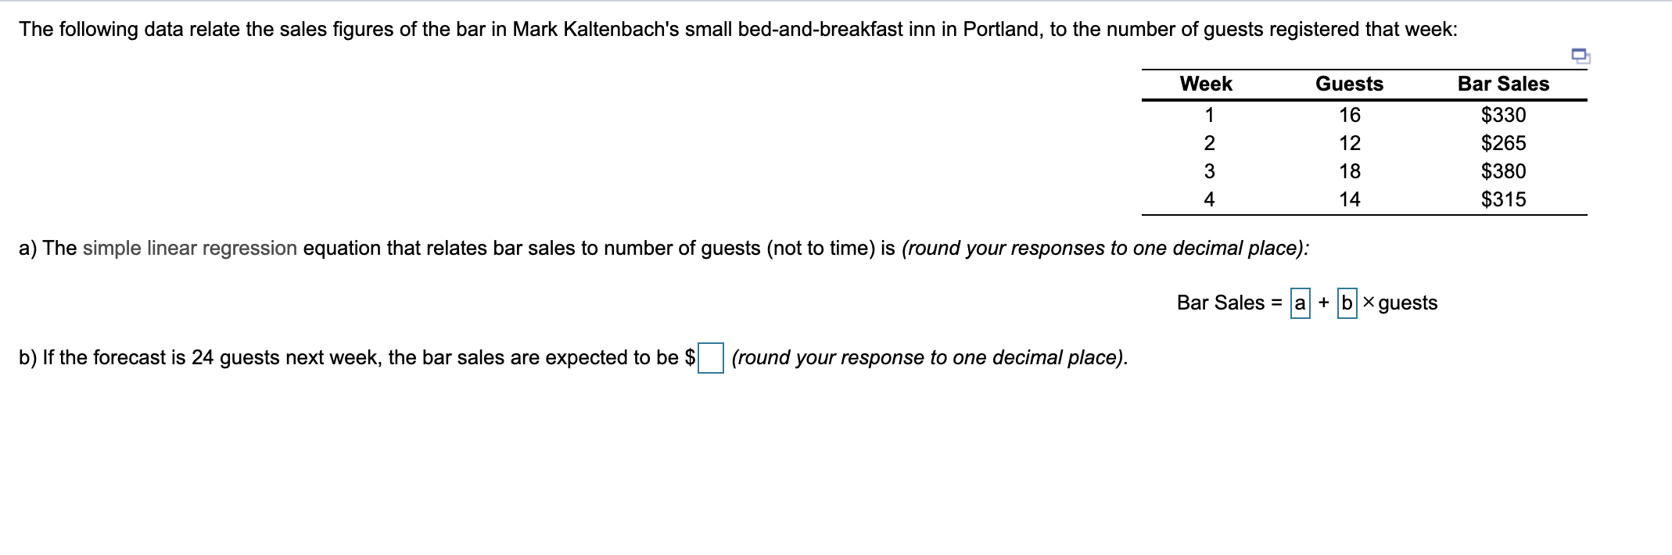Click the expected bar sales answer box
This screenshot has width=1672, height=555.
[x=710, y=358]
